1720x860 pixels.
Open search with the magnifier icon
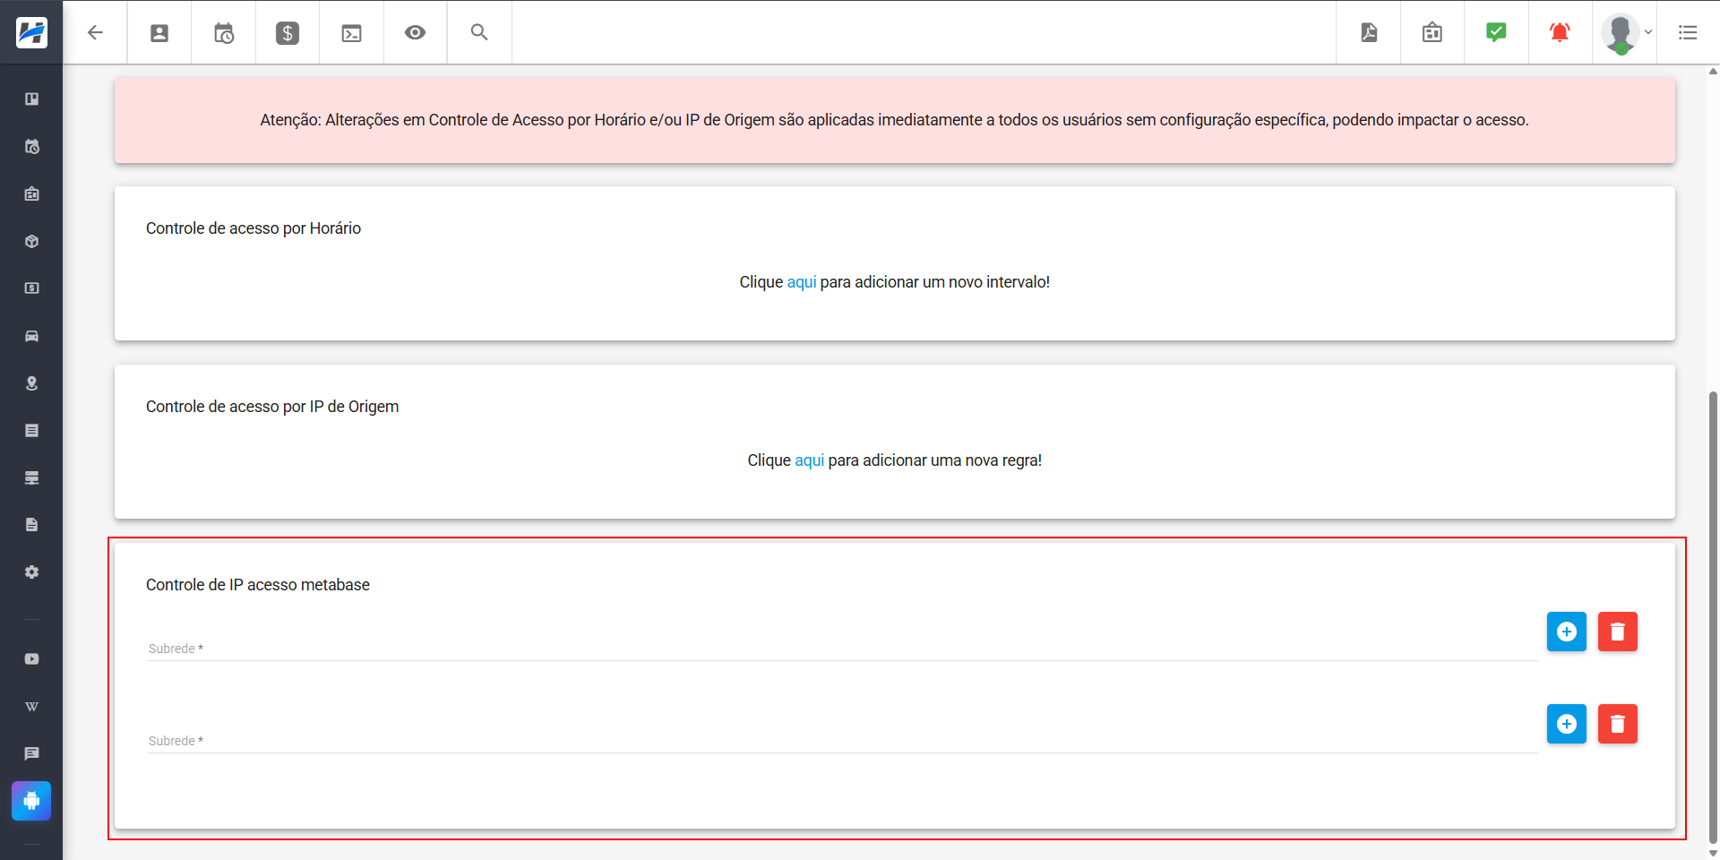(479, 33)
